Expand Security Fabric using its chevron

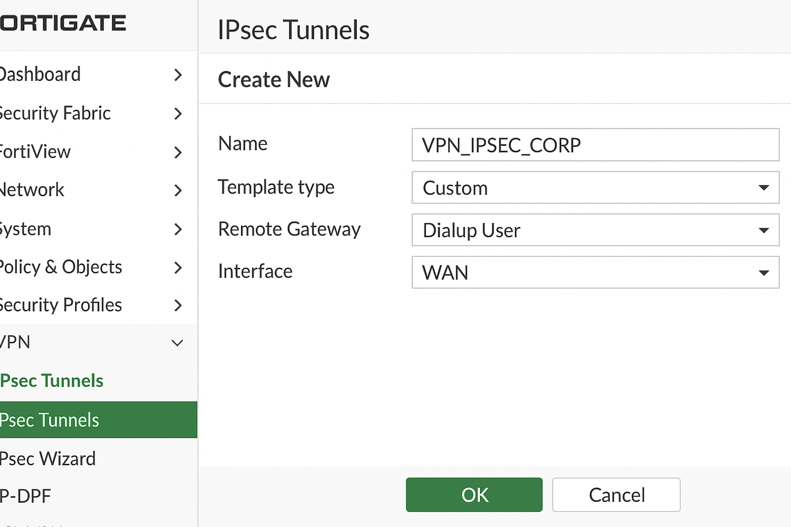pos(178,114)
